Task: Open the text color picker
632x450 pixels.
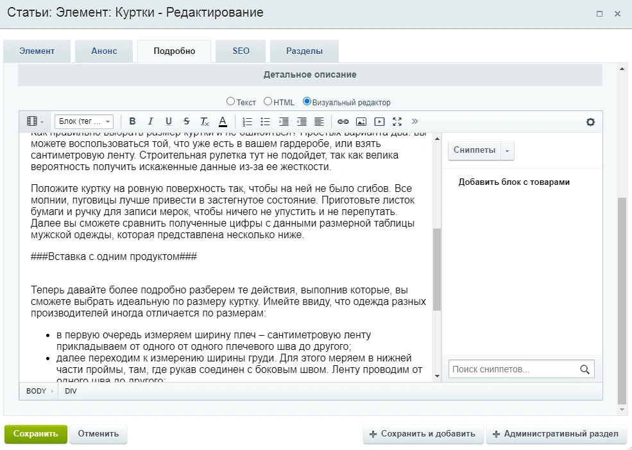Action: point(223,121)
